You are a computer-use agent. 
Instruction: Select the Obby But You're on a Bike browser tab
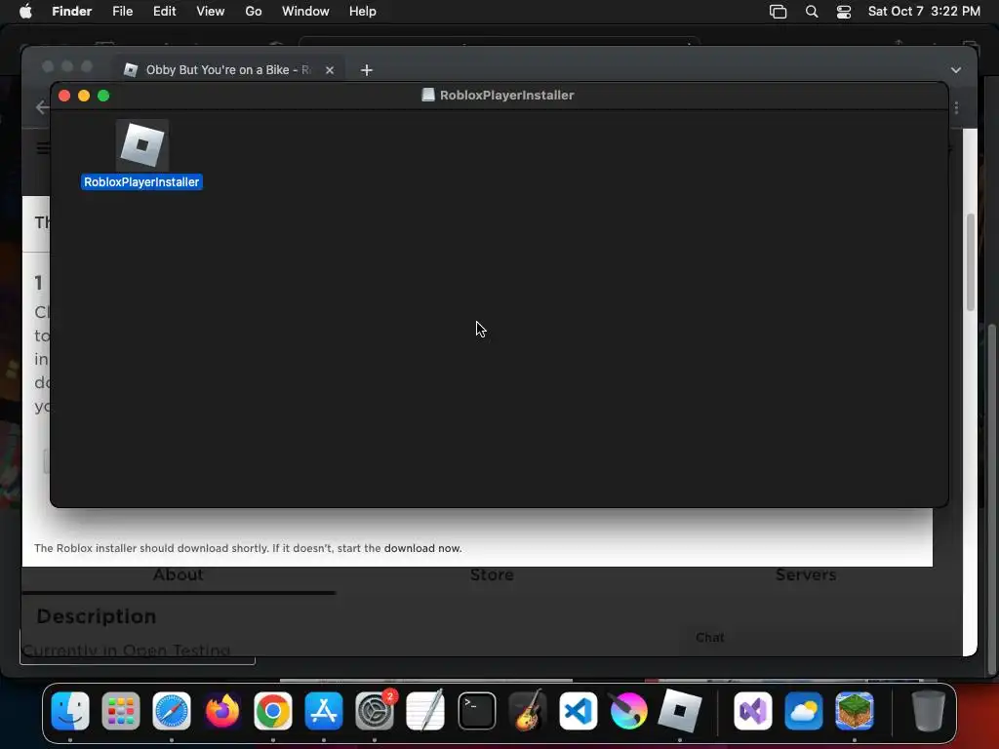click(x=228, y=70)
